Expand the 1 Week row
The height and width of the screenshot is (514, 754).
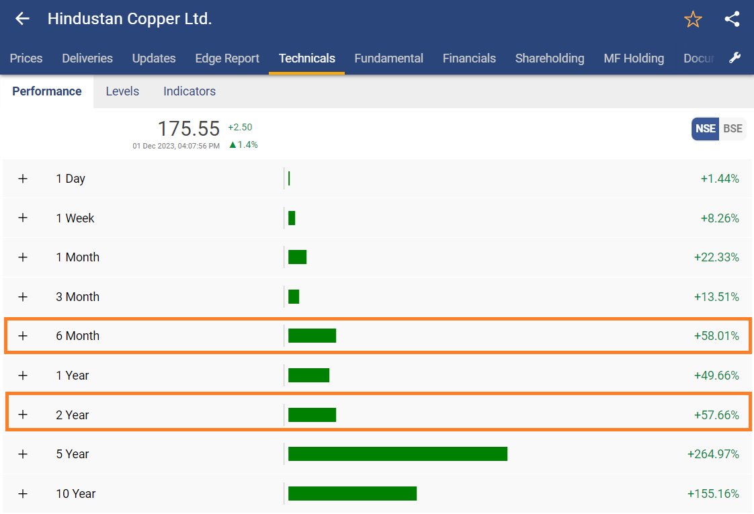(x=23, y=218)
